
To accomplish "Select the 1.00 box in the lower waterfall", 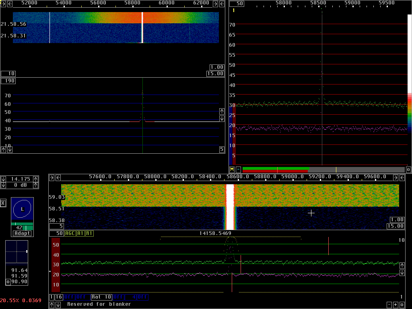I will pos(396,220).
